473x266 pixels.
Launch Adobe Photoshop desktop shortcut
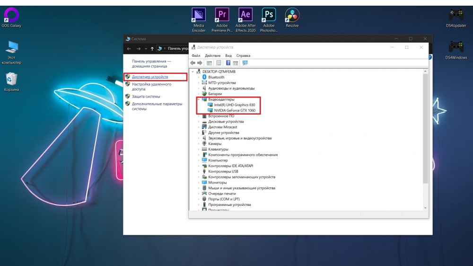coord(269,19)
